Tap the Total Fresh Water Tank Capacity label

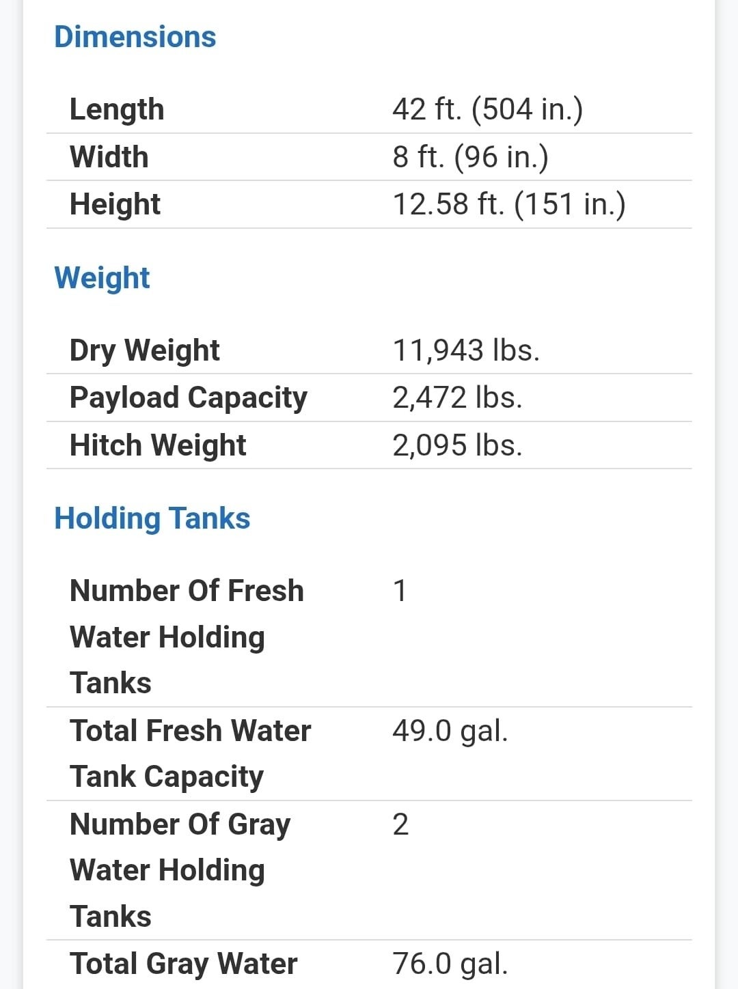click(x=190, y=753)
